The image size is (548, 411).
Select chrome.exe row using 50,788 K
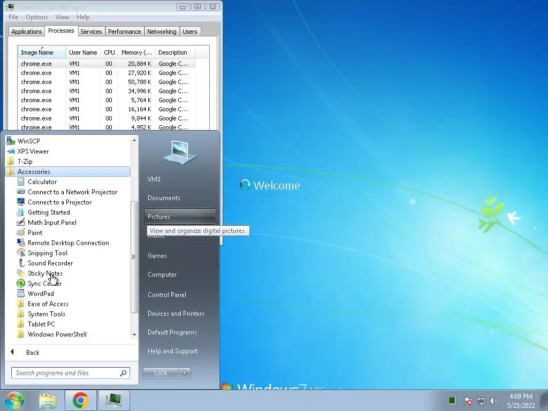click(x=106, y=82)
